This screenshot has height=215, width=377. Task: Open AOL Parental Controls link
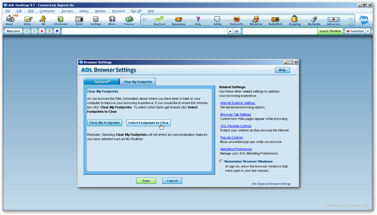pyautogui.click(x=236, y=126)
